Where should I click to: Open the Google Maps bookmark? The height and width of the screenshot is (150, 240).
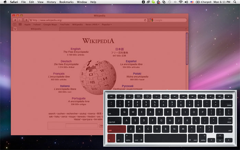click(x=50, y=24)
